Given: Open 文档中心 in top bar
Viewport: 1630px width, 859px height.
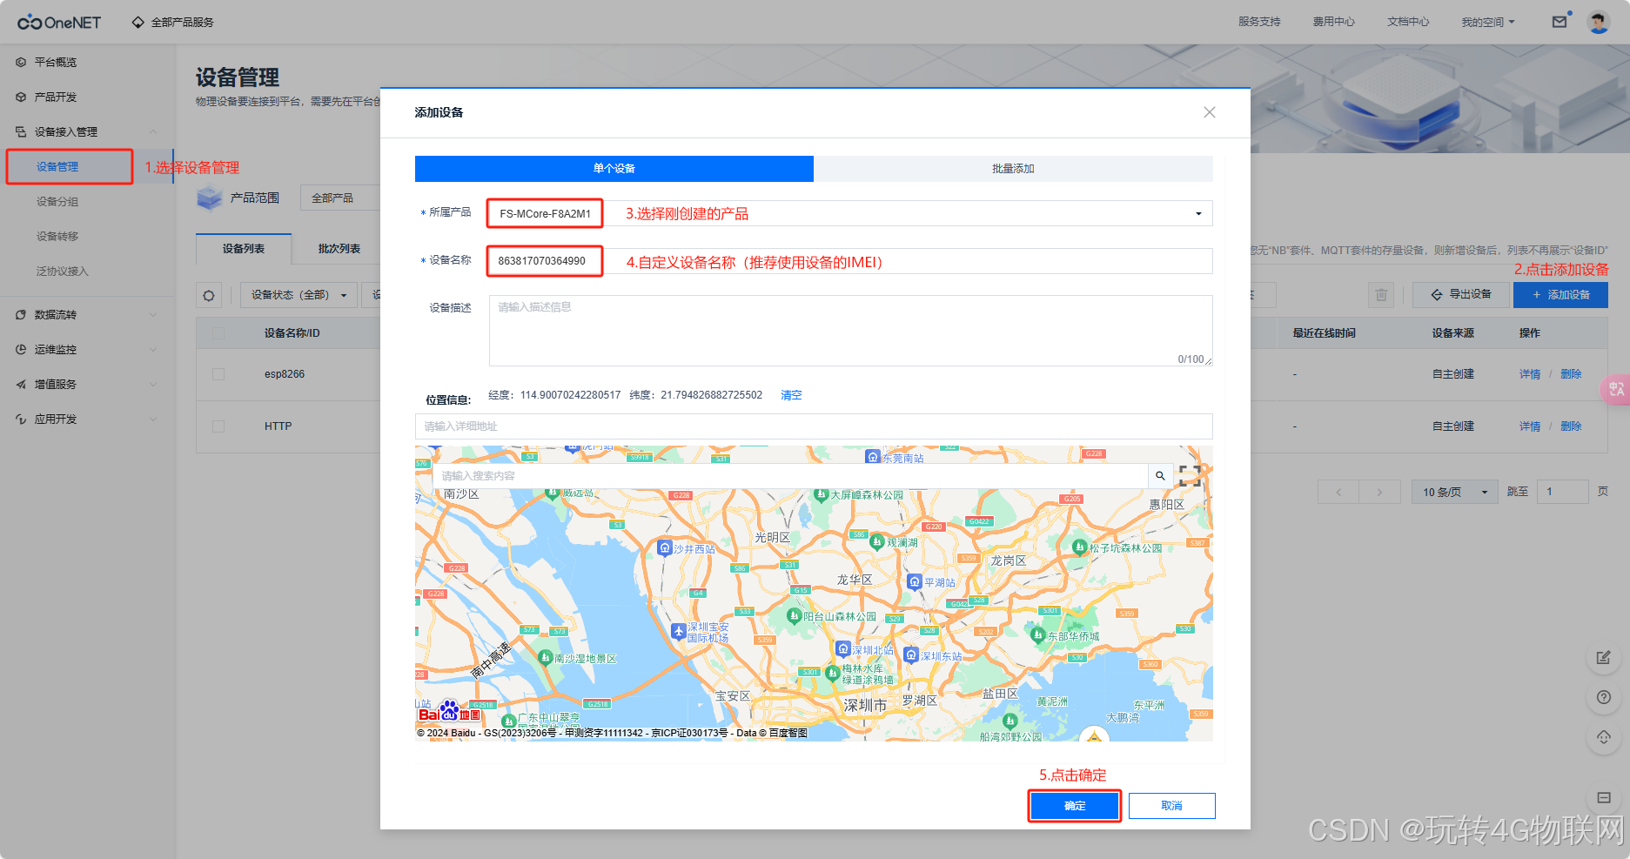Looking at the screenshot, I should (1408, 22).
